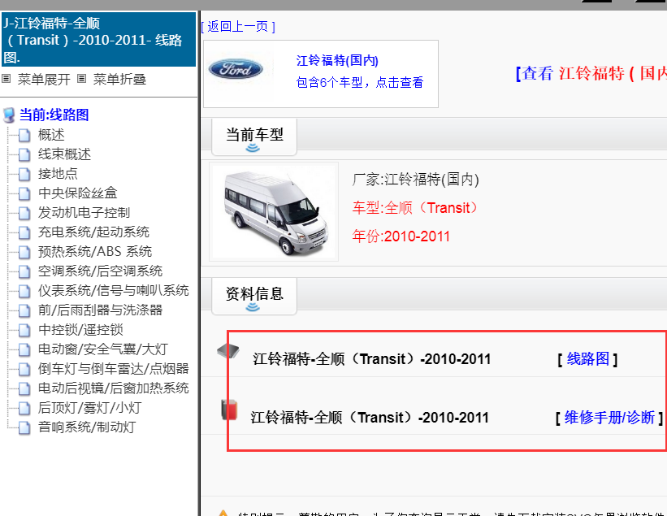The width and height of the screenshot is (667, 516).
Task: Click the page icon next to 电动窗/安全气囊/大灯
Action: 24,349
